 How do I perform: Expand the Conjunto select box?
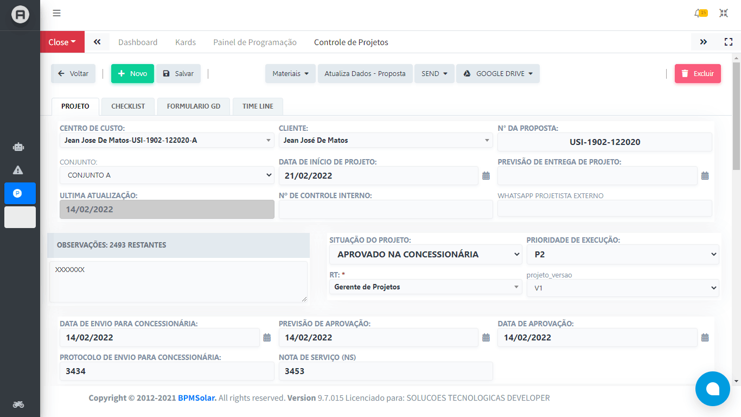[x=167, y=175]
